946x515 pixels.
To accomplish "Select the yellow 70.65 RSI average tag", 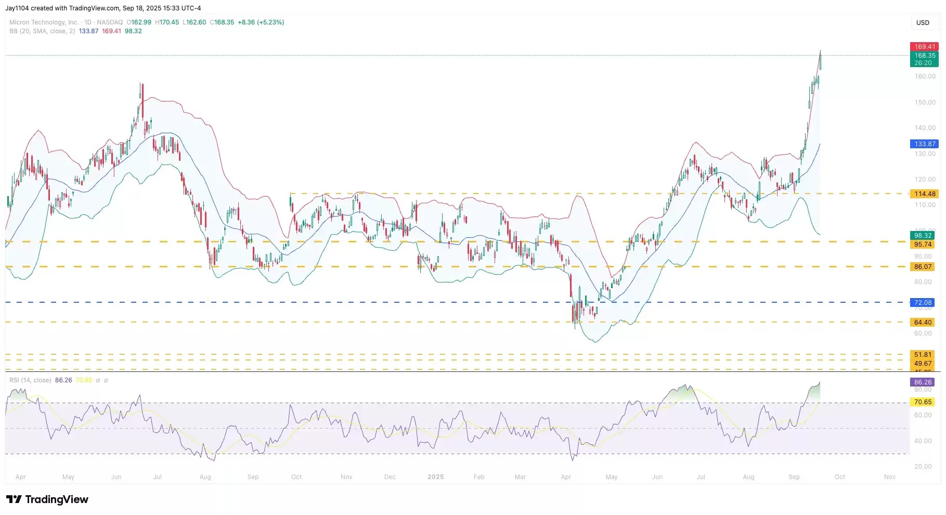I will tap(923, 402).
